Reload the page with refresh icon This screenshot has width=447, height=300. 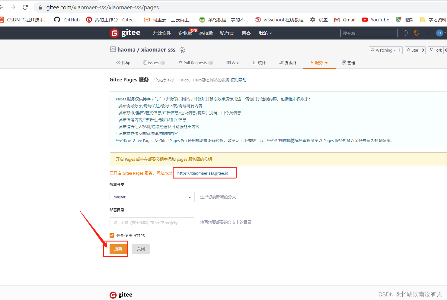coord(25,7)
